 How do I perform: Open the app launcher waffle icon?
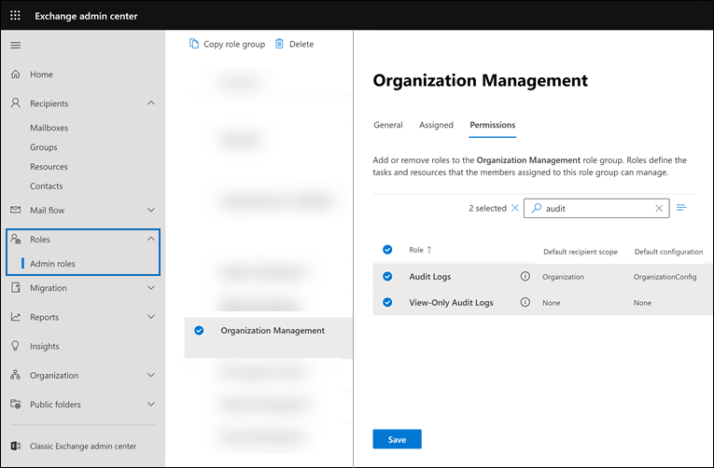click(15, 16)
